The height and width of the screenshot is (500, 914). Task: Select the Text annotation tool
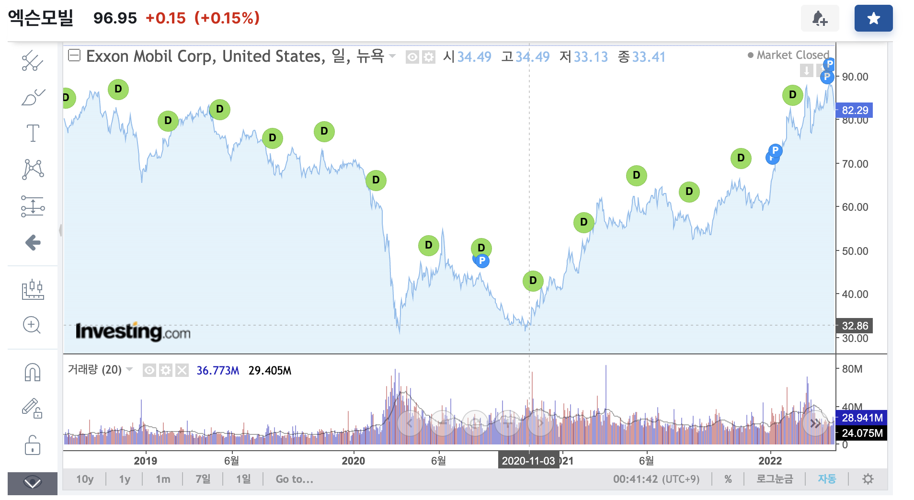(33, 133)
